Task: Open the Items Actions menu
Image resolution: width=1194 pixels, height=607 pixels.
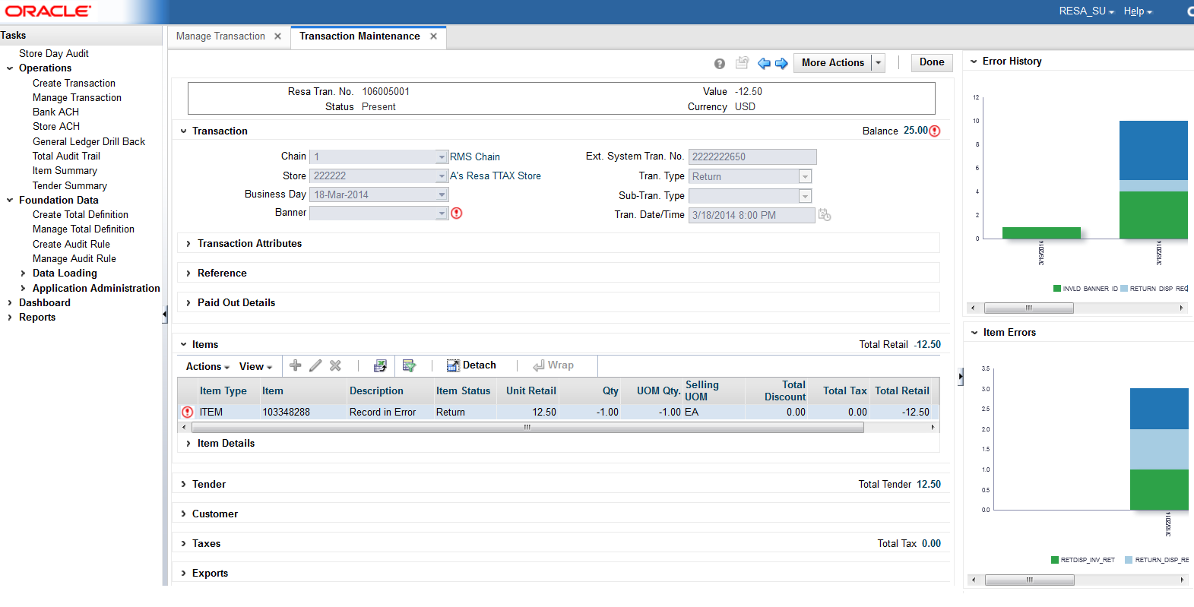Action: click(x=207, y=366)
